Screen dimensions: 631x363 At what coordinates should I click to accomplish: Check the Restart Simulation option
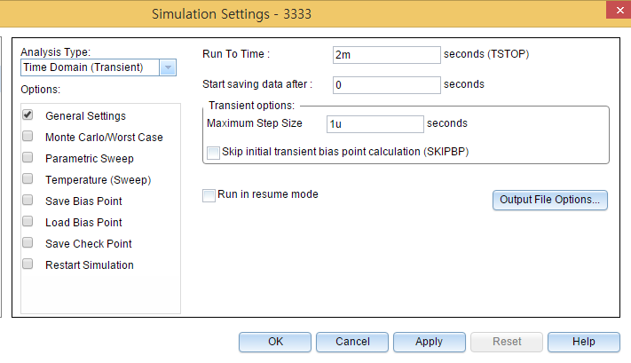(x=28, y=264)
